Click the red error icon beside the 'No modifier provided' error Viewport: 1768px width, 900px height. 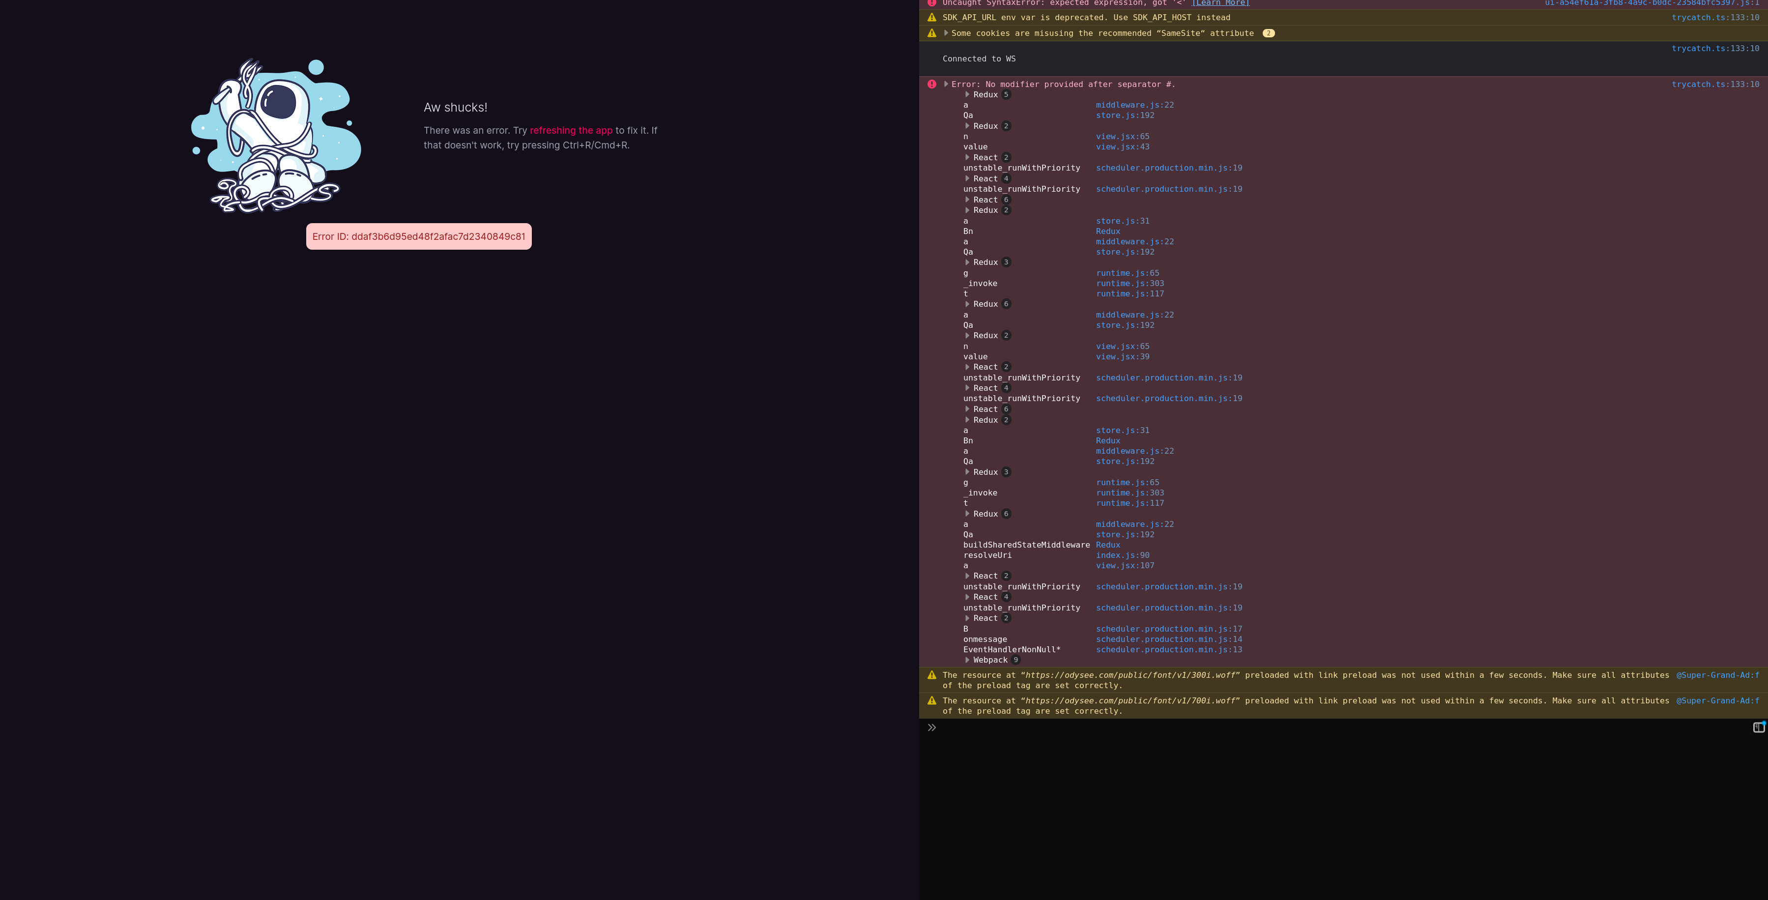931,85
